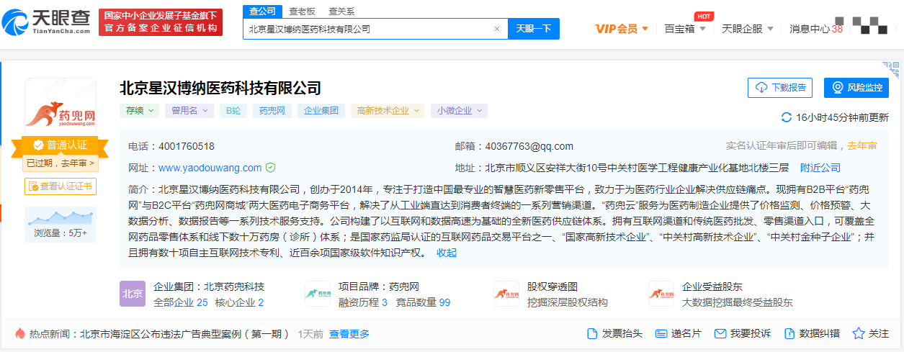The width and height of the screenshot is (904, 352).
Task: Click 数据纠错 icon button
Action: pyautogui.click(x=811, y=333)
